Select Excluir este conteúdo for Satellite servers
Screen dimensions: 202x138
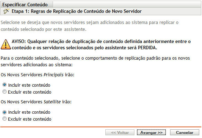[x=5, y=119]
